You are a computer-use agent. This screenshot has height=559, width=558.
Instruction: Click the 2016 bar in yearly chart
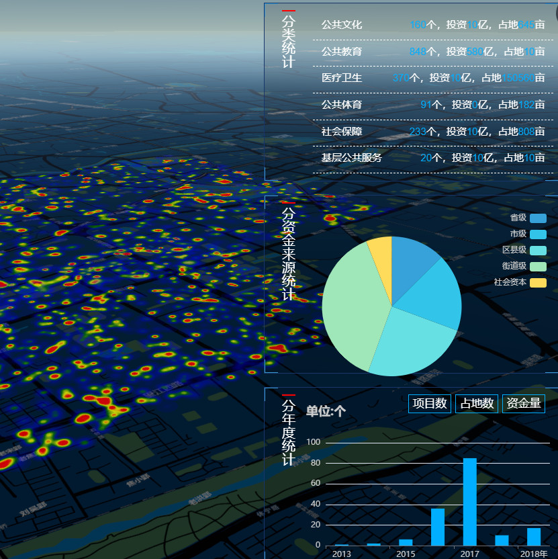[438, 527]
